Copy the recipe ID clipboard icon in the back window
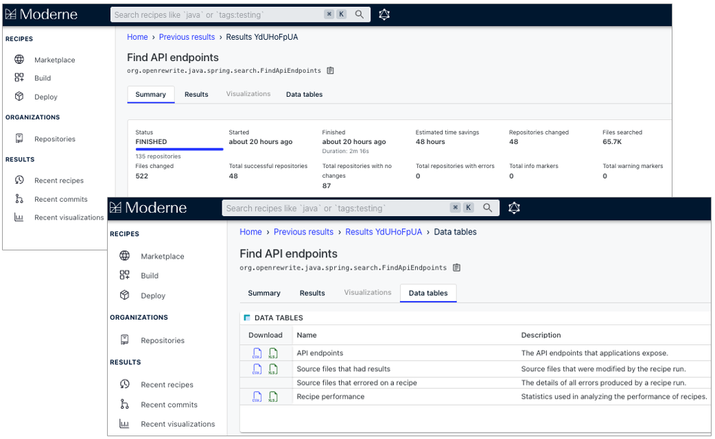 coord(331,71)
